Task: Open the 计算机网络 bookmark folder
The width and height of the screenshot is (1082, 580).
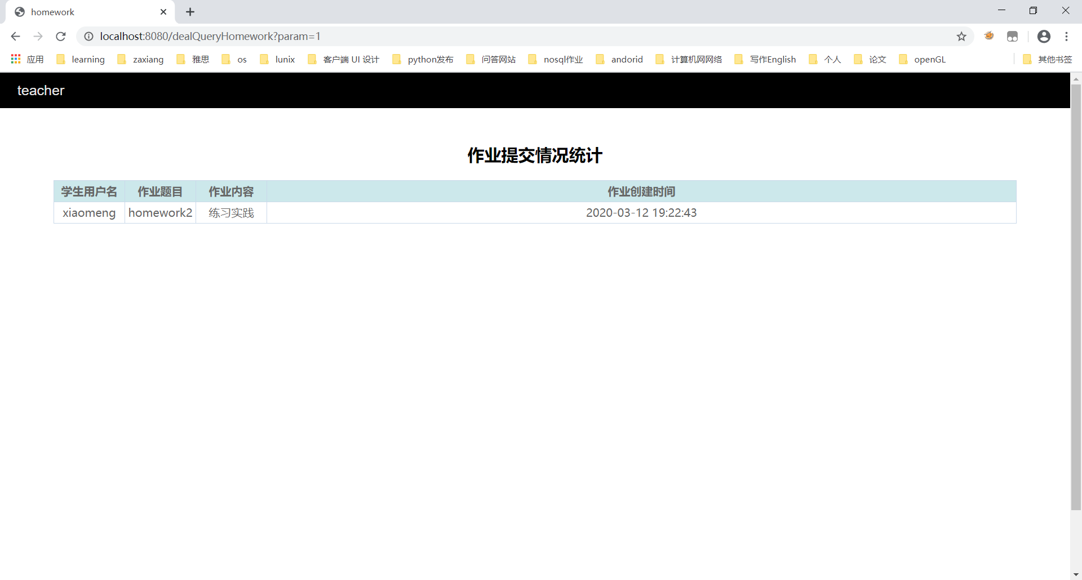Action: (697, 59)
